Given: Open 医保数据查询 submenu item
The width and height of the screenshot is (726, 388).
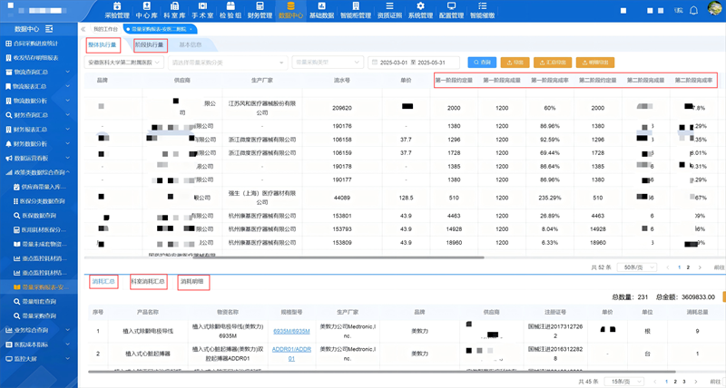Looking at the screenshot, I should [x=35, y=216].
